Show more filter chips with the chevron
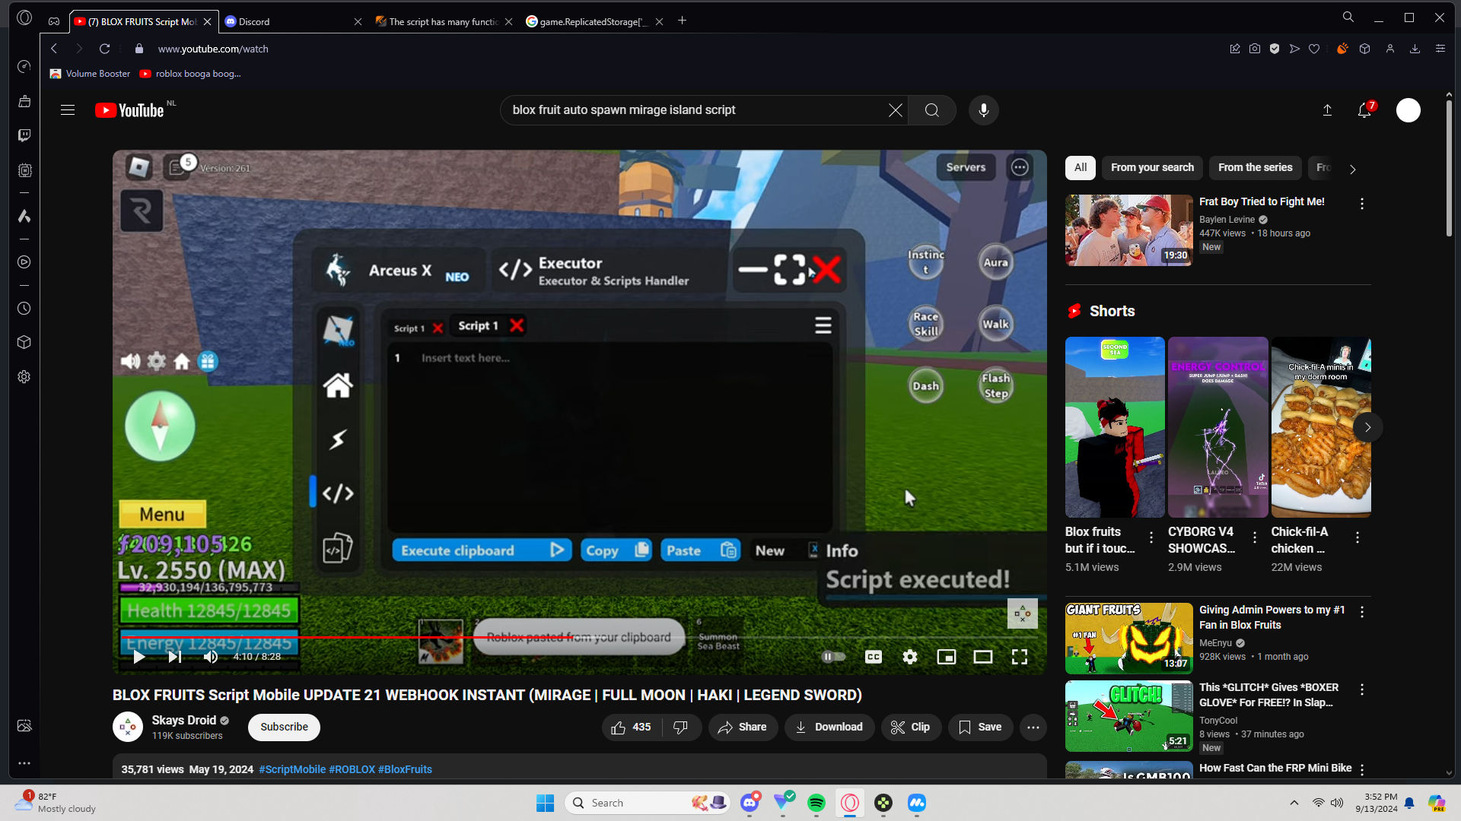 [x=1352, y=170]
